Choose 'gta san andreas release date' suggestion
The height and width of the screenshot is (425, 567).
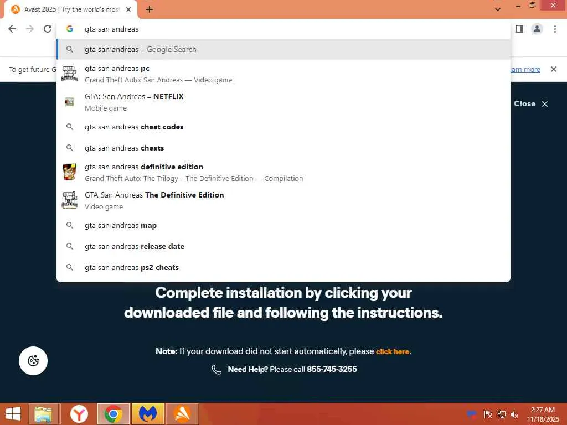point(283,246)
